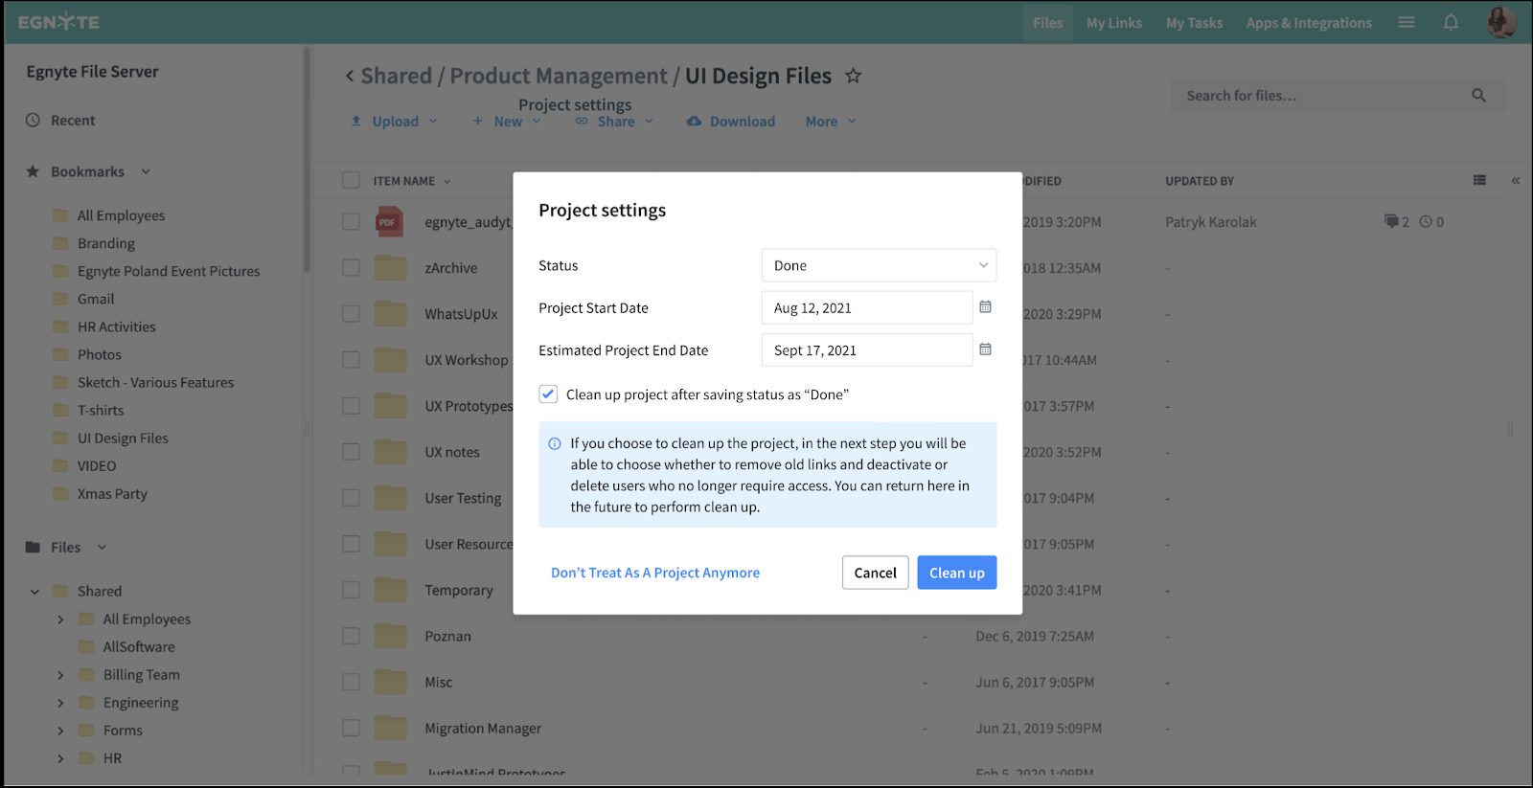Expand the Billing Team folder tree
Viewport: 1533px width, 788px height.
pos(60,675)
